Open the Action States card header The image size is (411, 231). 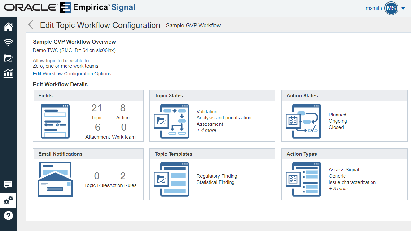[344, 96]
